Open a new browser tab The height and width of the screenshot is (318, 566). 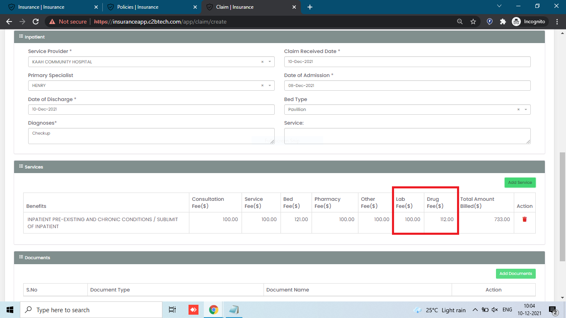tap(310, 7)
